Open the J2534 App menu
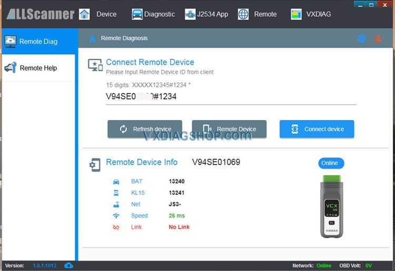 click(x=212, y=14)
